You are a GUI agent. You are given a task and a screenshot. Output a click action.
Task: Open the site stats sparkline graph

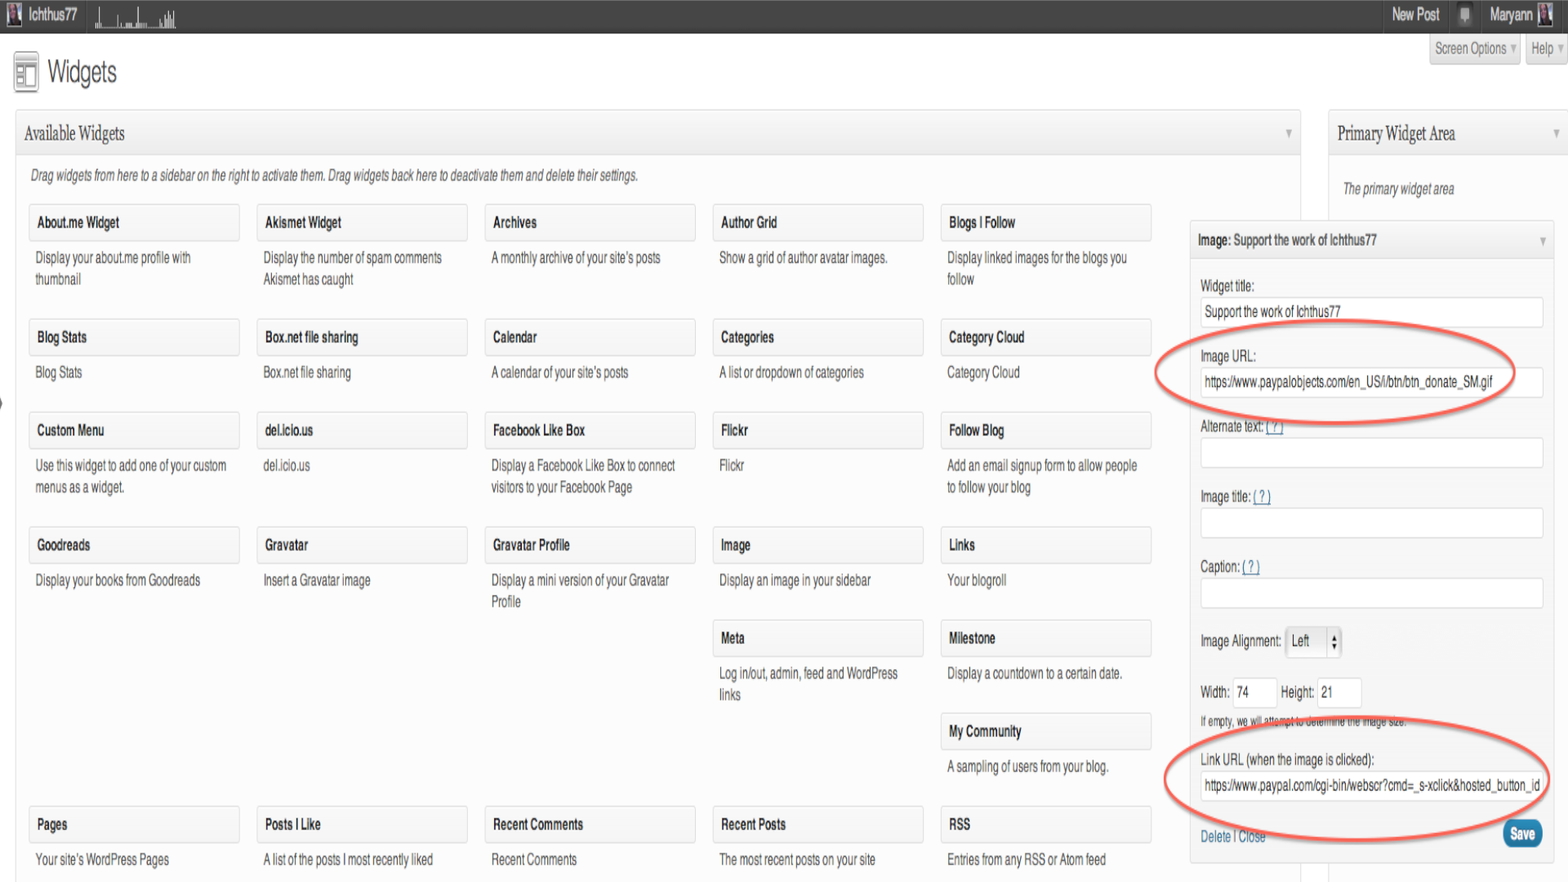point(136,18)
